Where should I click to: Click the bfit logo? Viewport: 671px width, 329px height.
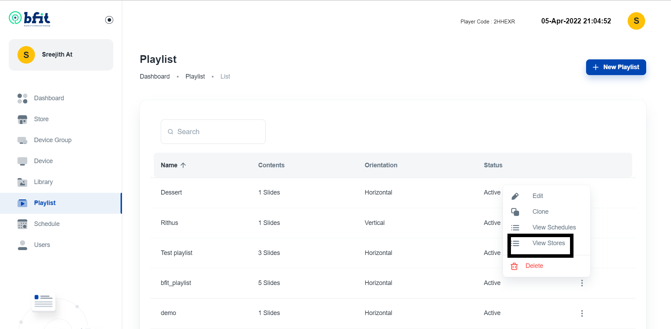pyautogui.click(x=30, y=19)
